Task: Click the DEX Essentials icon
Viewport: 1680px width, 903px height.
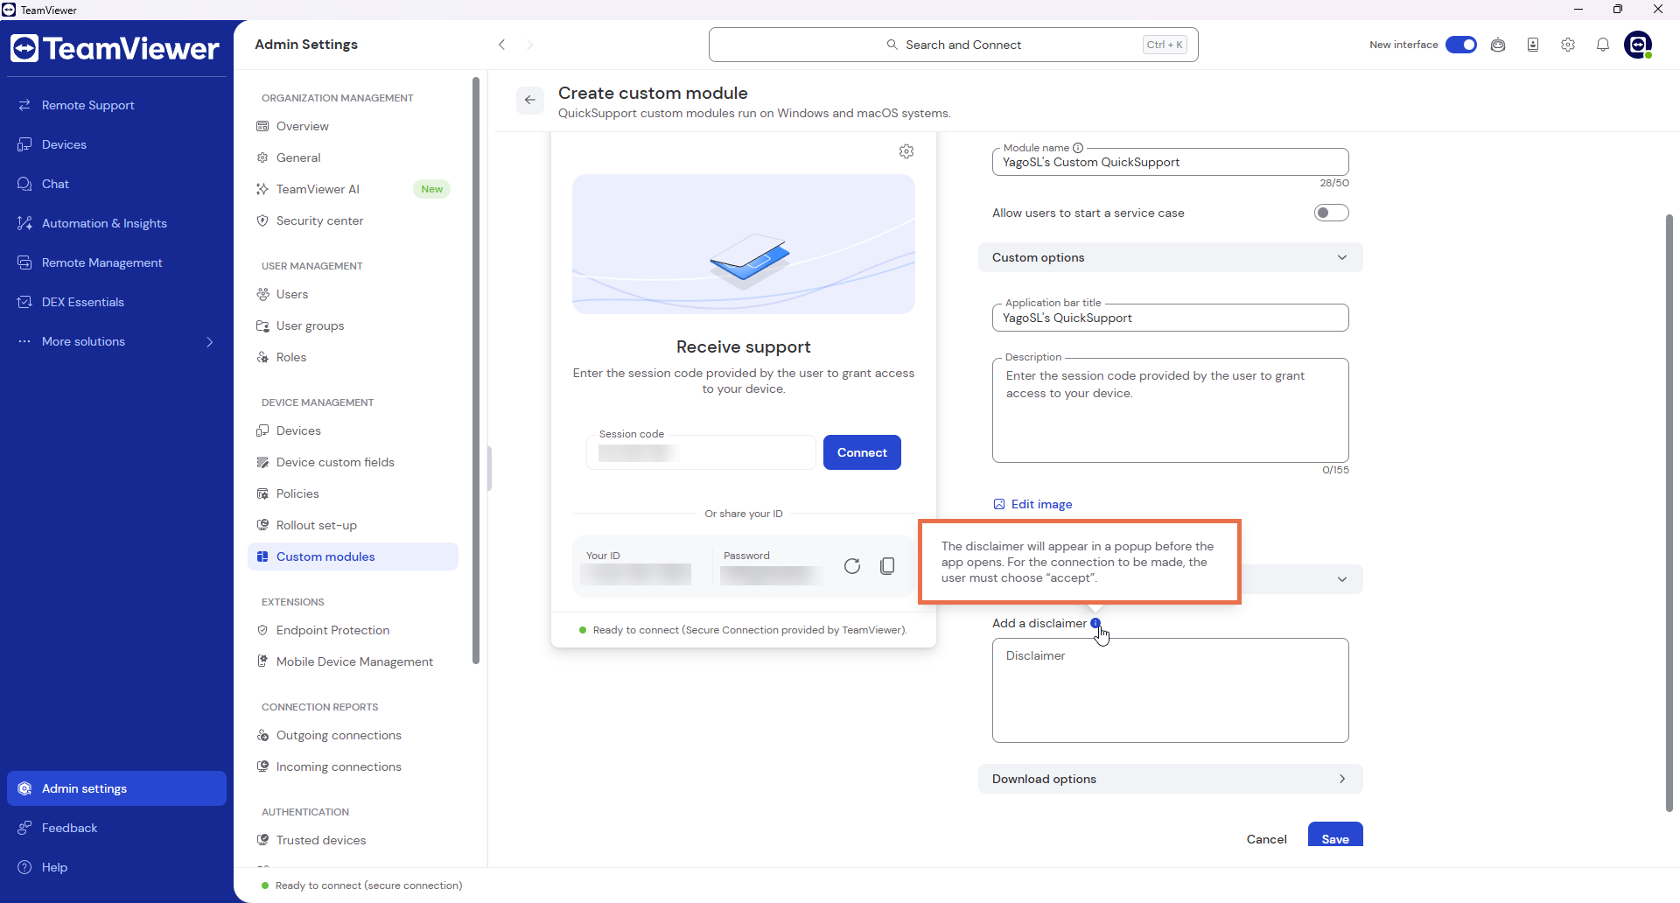Action: (24, 302)
